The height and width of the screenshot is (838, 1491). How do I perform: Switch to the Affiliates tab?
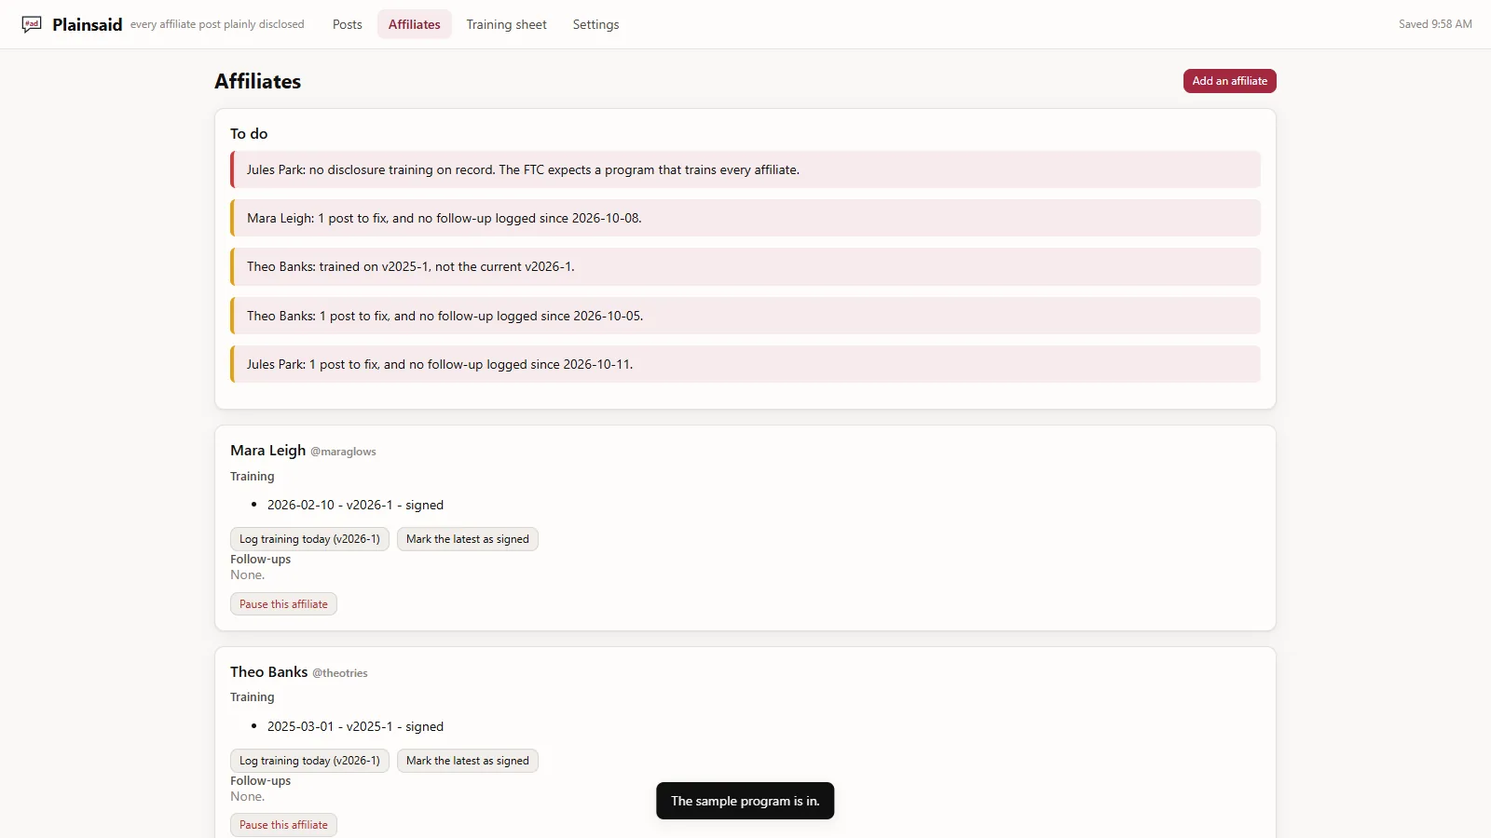[415, 24]
